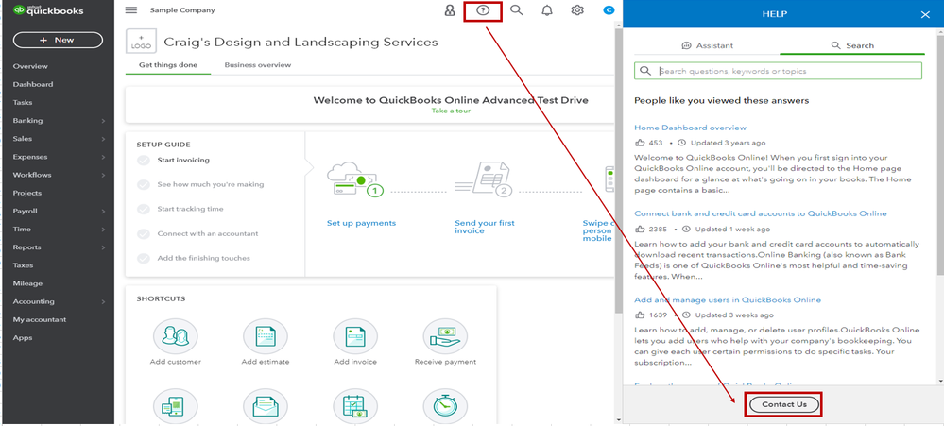Click the Add estimate shortcut icon
Image resolution: width=944 pixels, height=426 pixels.
click(265, 336)
